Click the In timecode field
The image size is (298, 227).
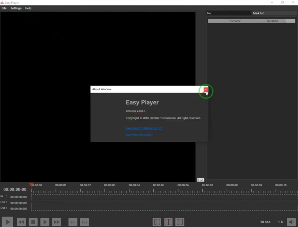pyautogui.click(x=19, y=197)
